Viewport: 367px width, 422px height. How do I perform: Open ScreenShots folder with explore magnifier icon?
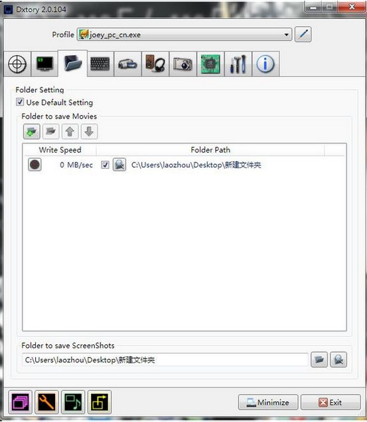click(x=338, y=360)
